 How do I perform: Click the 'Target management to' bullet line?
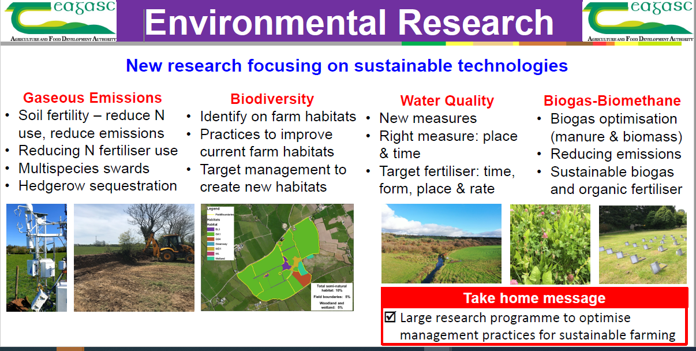[273, 170]
